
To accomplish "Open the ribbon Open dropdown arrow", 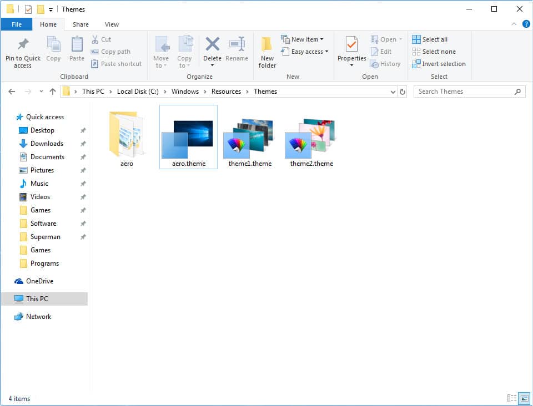I will 400,39.
